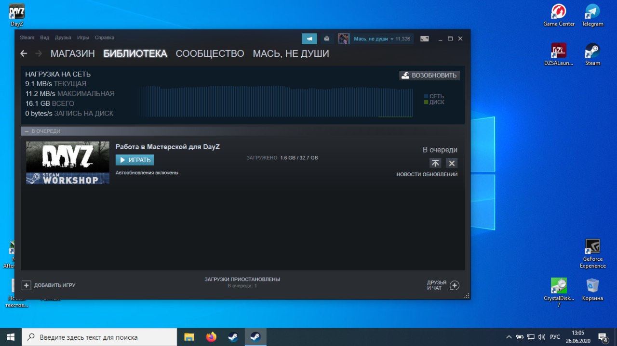Go to СООБЩЕСТВО tab
Screen dimensions: 617x346
coord(210,53)
